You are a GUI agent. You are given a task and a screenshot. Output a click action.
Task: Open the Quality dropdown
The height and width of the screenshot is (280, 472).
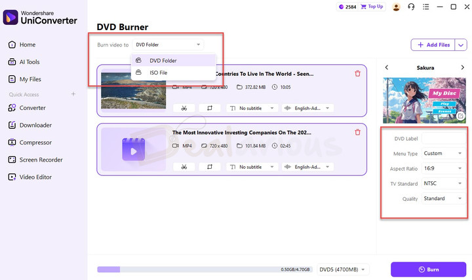(x=443, y=199)
